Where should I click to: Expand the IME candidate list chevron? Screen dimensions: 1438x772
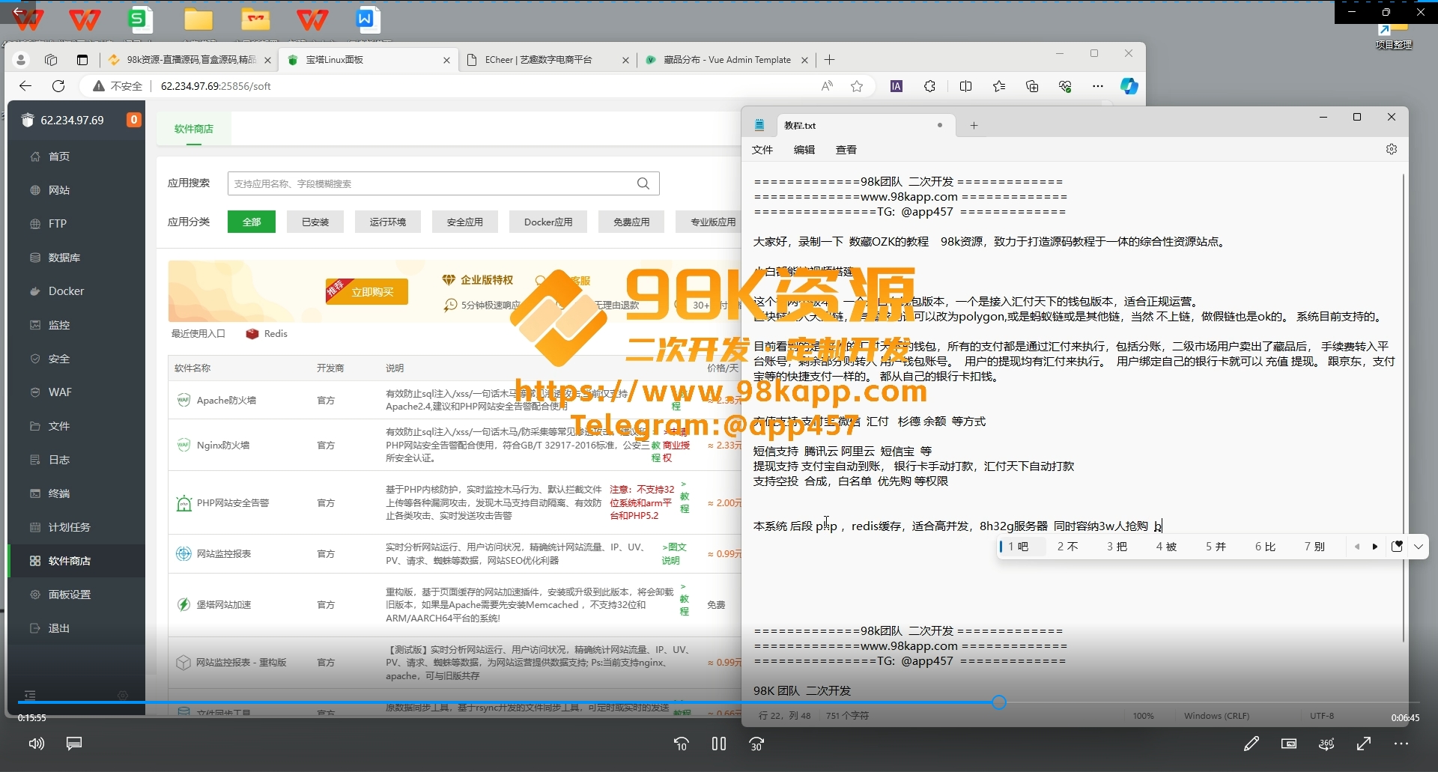(x=1419, y=547)
